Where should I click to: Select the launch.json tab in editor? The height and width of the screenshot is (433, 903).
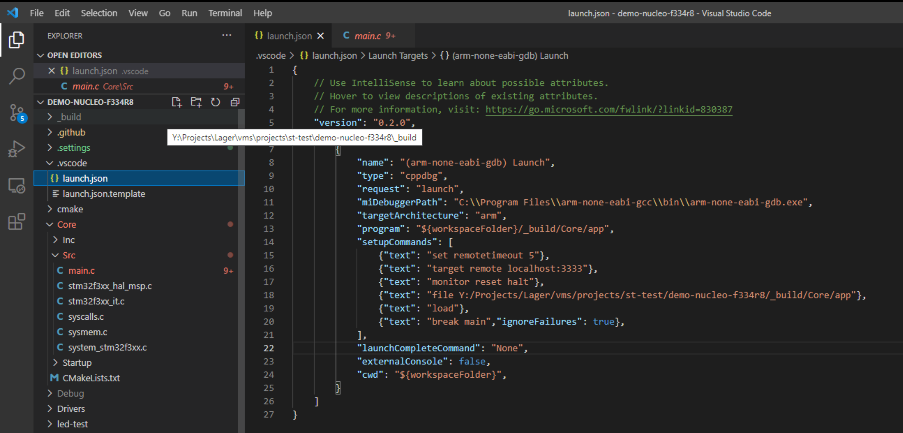pos(287,36)
